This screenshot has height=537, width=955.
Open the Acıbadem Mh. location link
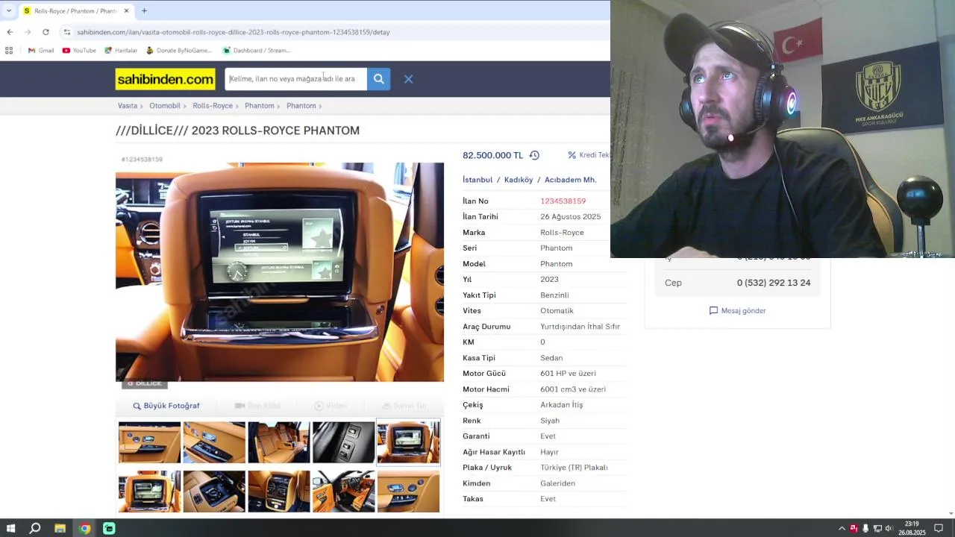point(570,180)
